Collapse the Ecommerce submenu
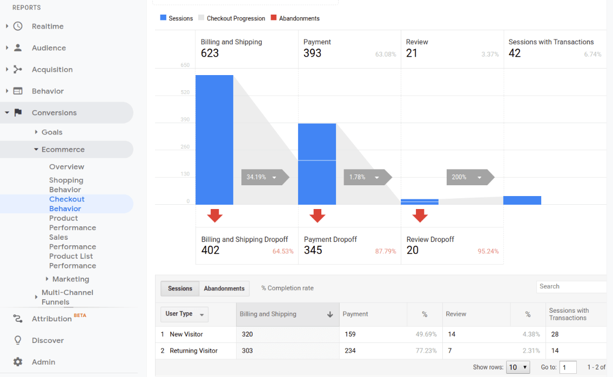This screenshot has width=613, height=377. pos(36,150)
